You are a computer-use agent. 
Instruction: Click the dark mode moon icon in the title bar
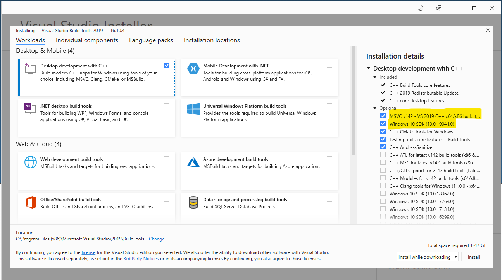pos(421,8)
